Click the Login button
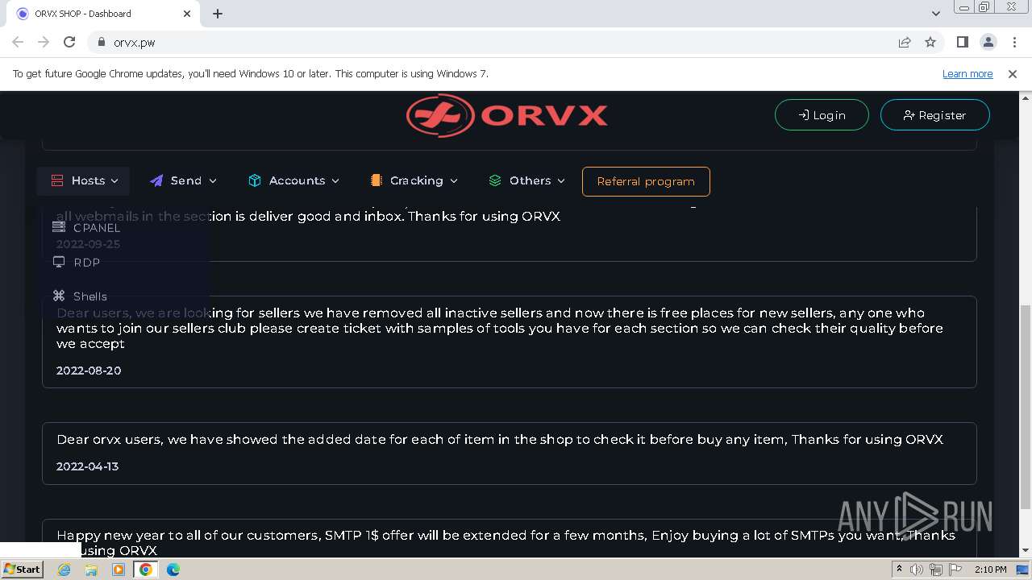 point(822,115)
